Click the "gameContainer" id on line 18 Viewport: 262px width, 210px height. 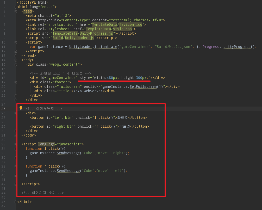tap(62, 78)
